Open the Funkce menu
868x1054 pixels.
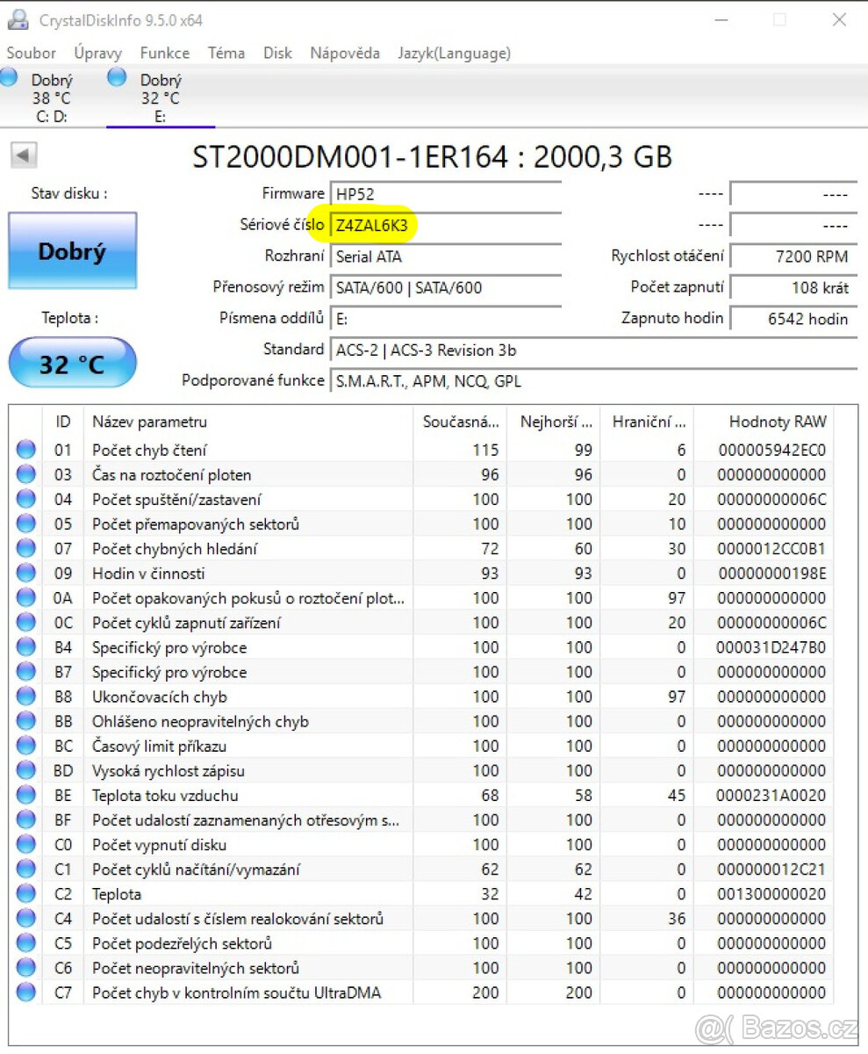[x=164, y=53]
